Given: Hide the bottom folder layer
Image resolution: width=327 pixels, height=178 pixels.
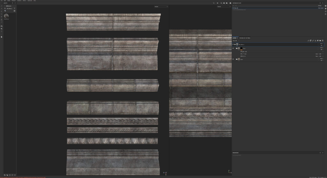Looking at the screenshot, I should pos(233,59).
